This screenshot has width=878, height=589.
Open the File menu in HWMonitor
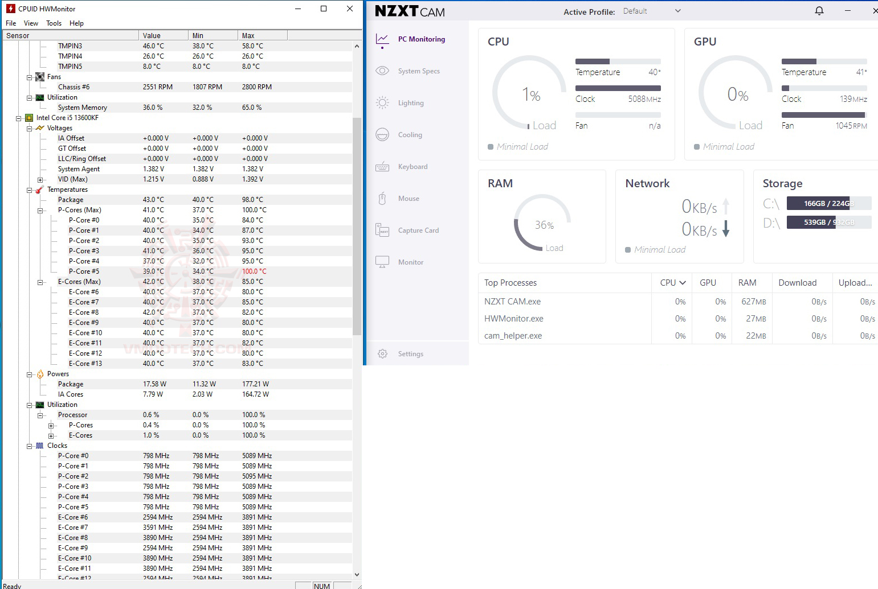[x=11, y=23]
